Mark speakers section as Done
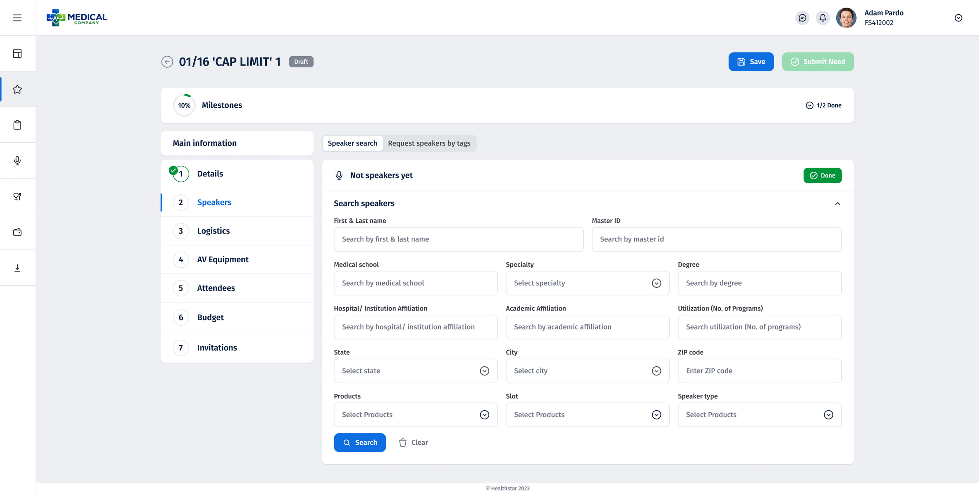The image size is (979, 495). click(822, 175)
